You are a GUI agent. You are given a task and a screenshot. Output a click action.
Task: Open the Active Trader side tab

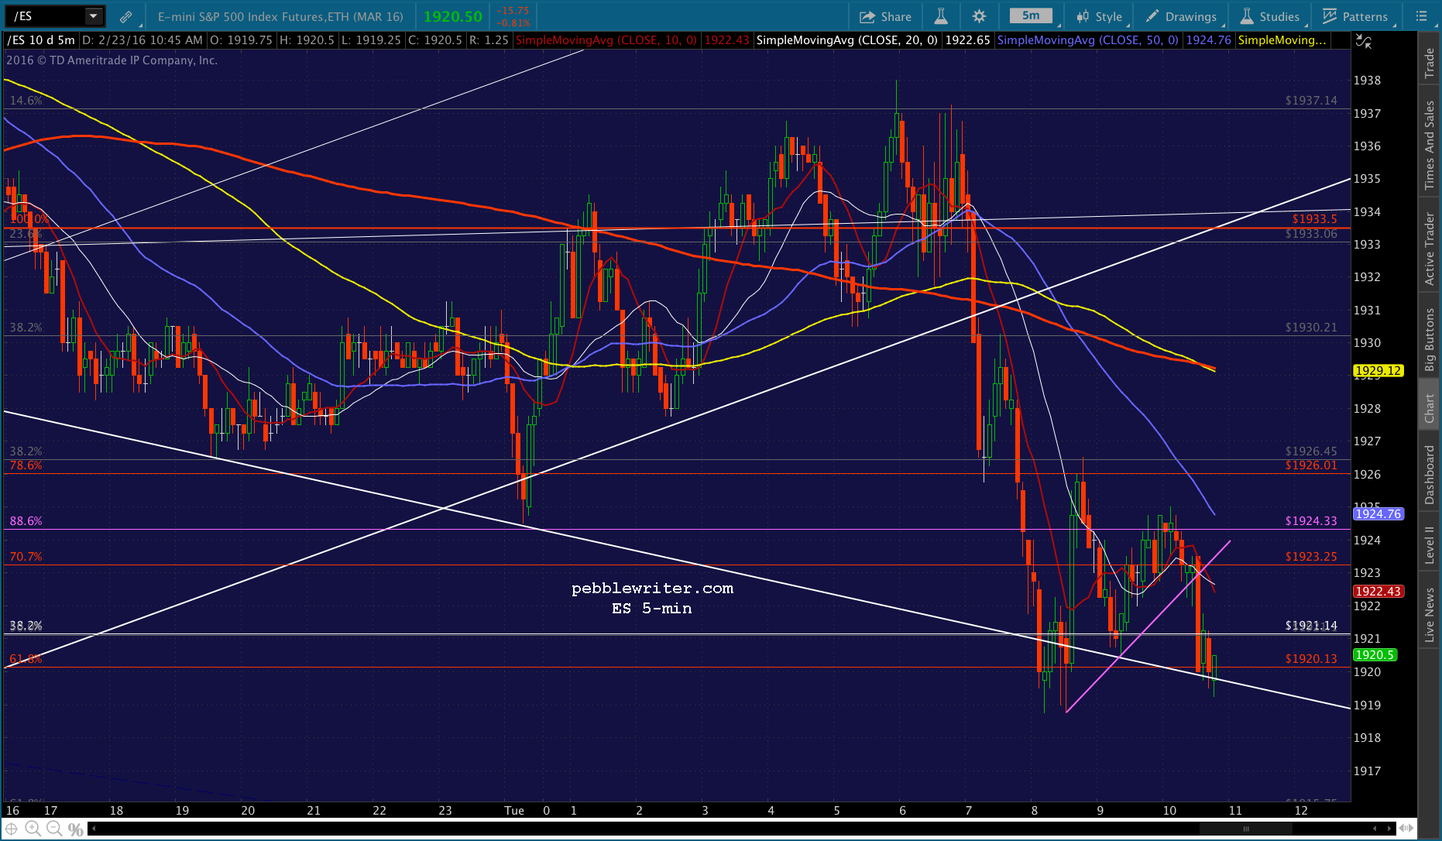click(1430, 248)
